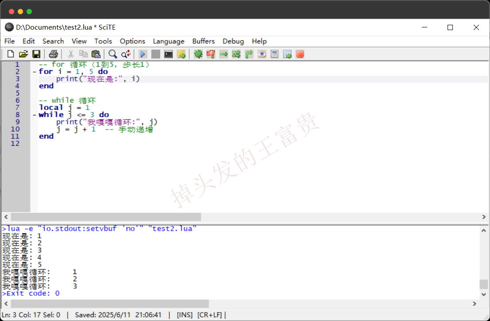Open the Tools menu
The image size is (490, 321).
[103, 41]
